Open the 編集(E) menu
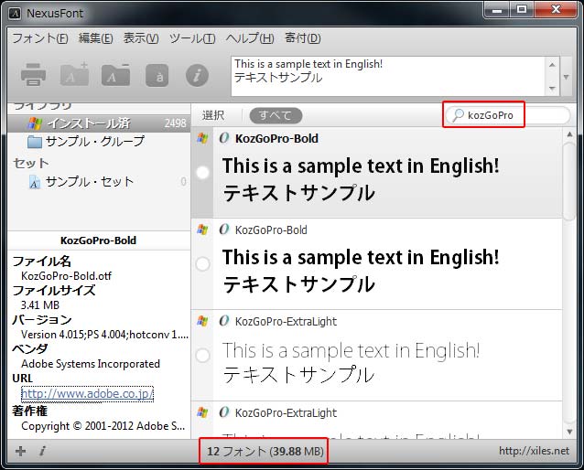The width and height of the screenshot is (584, 470). pyautogui.click(x=96, y=38)
